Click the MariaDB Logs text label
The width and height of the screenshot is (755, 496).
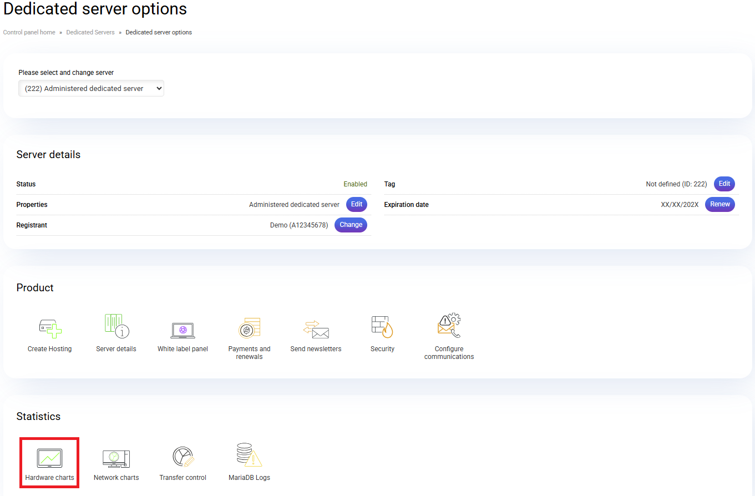point(249,478)
